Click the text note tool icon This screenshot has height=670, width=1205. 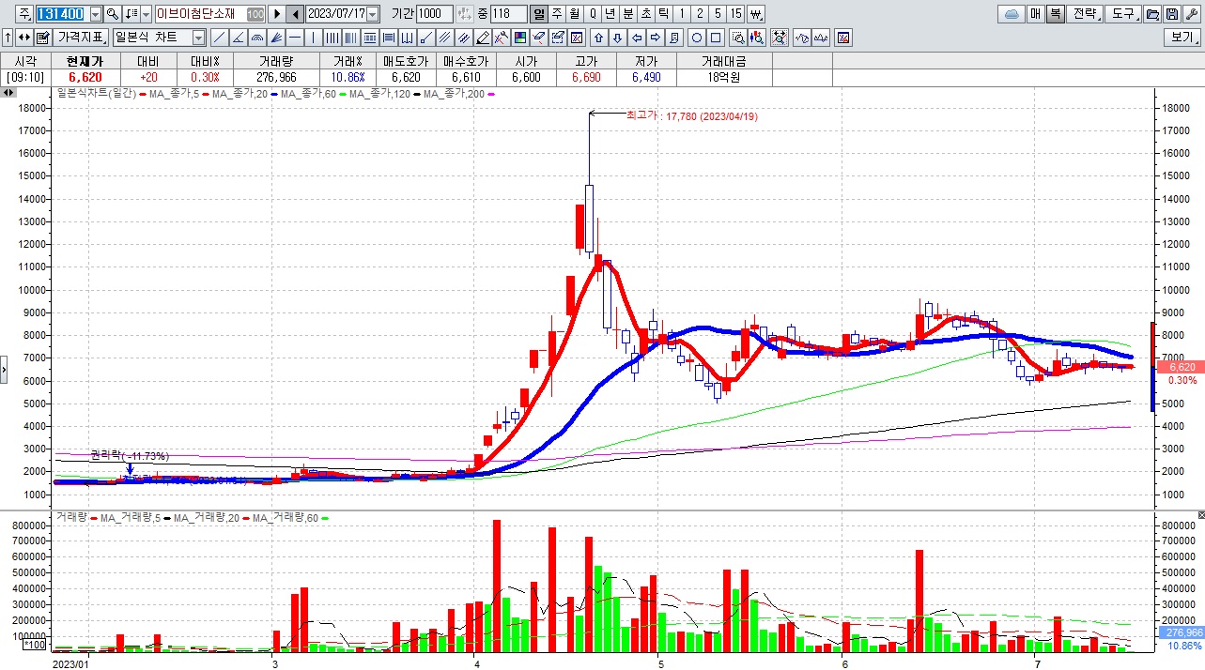pos(673,38)
